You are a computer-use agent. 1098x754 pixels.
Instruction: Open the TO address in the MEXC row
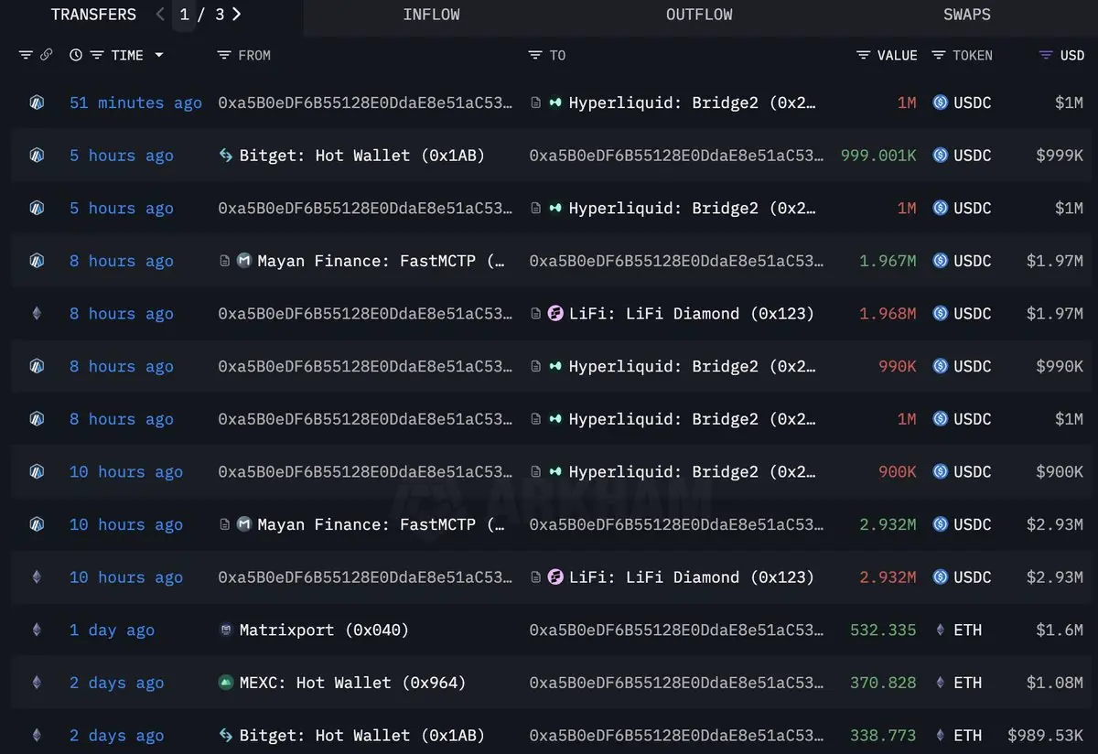pyautogui.click(x=676, y=683)
